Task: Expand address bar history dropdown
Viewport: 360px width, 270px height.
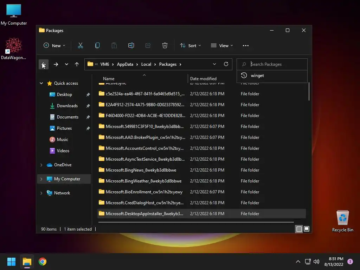Action: pos(214,64)
